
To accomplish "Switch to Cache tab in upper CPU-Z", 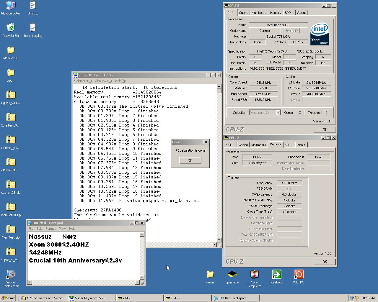I will 244,13.
